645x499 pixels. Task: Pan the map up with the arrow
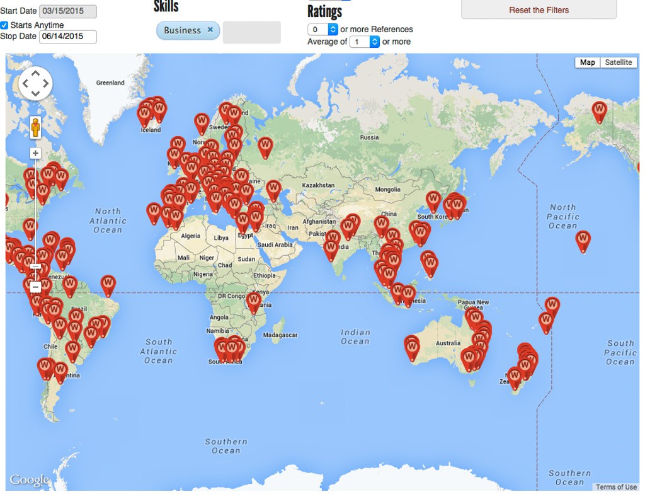click(x=35, y=74)
